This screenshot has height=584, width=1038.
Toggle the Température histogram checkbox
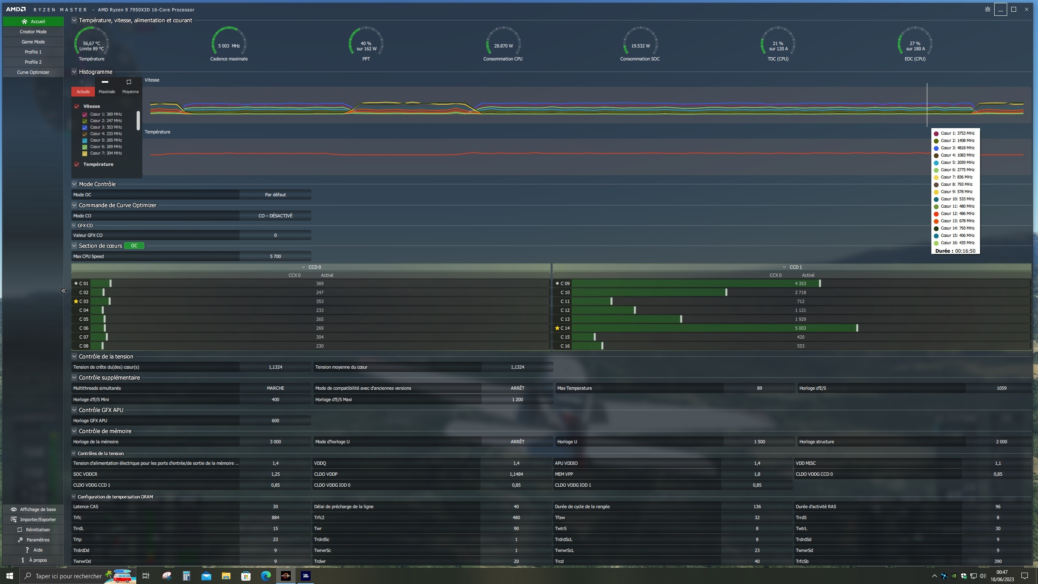coord(77,164)
